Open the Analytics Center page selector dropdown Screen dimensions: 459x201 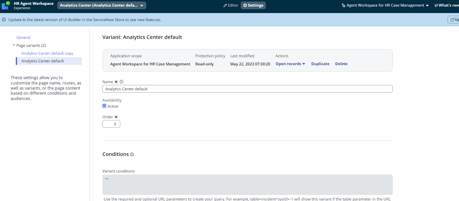[x=102, y=5]
